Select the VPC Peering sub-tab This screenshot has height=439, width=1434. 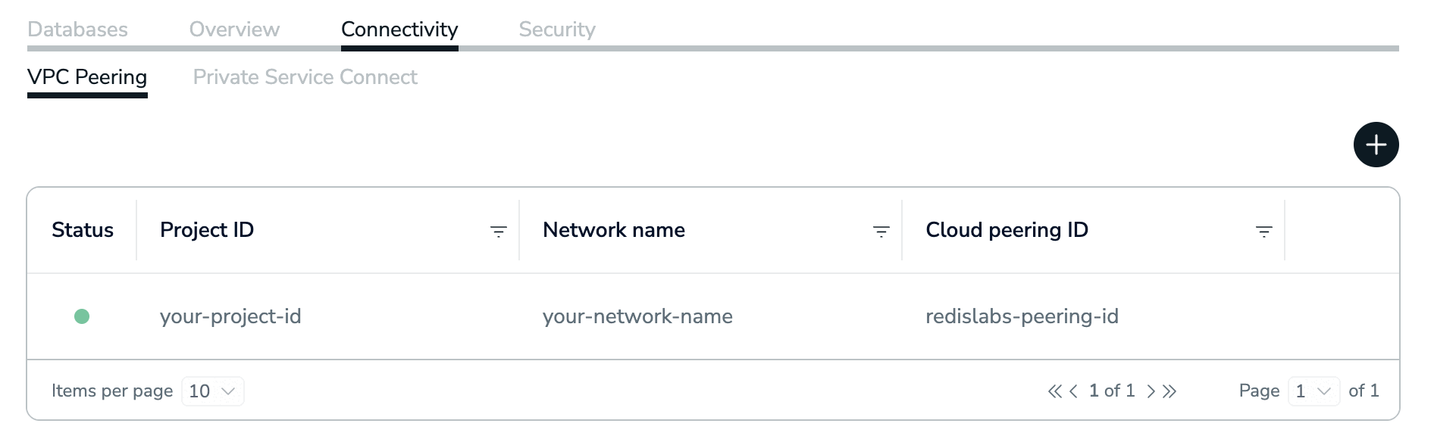pyautogui.click(x=87, y=77)
